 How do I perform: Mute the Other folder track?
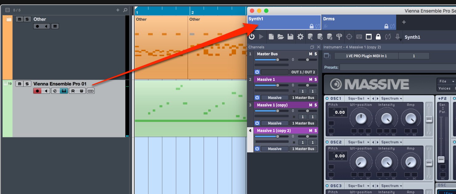(19, 19)
